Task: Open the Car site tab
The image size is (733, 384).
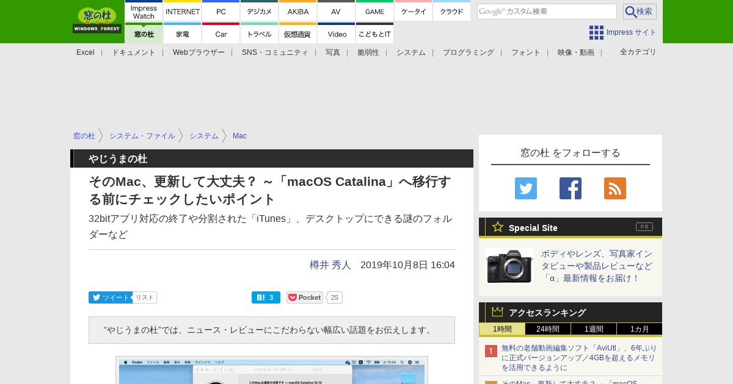Action: coord(221,34)
